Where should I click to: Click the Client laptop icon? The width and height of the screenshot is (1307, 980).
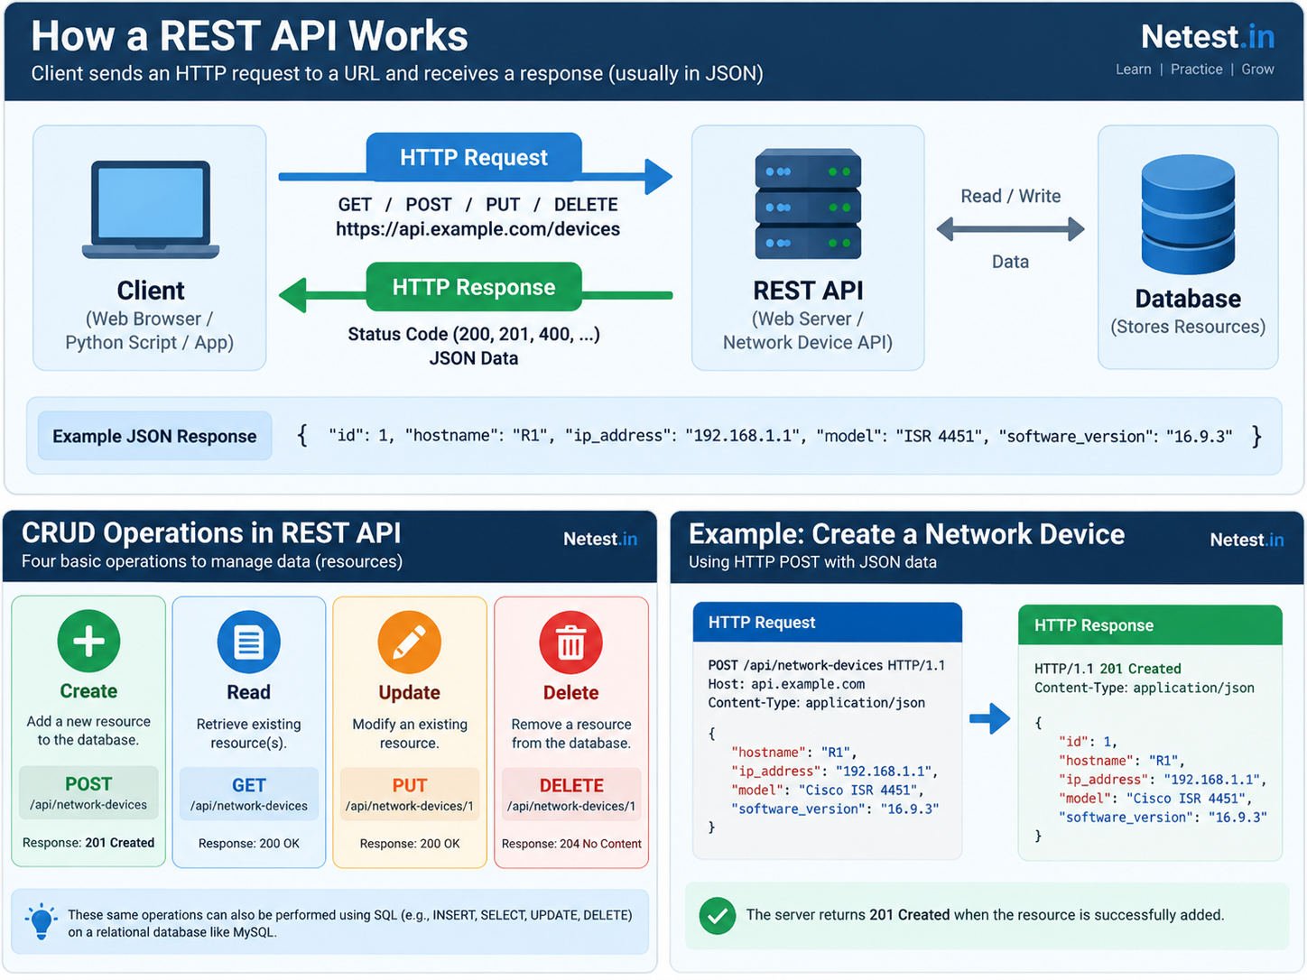tap(151, 209)
